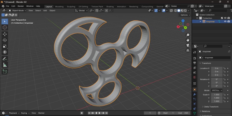The height and width of the screenshot is (116, 232).
Task: Choose the Rotate tool
Action: [5, 40]
